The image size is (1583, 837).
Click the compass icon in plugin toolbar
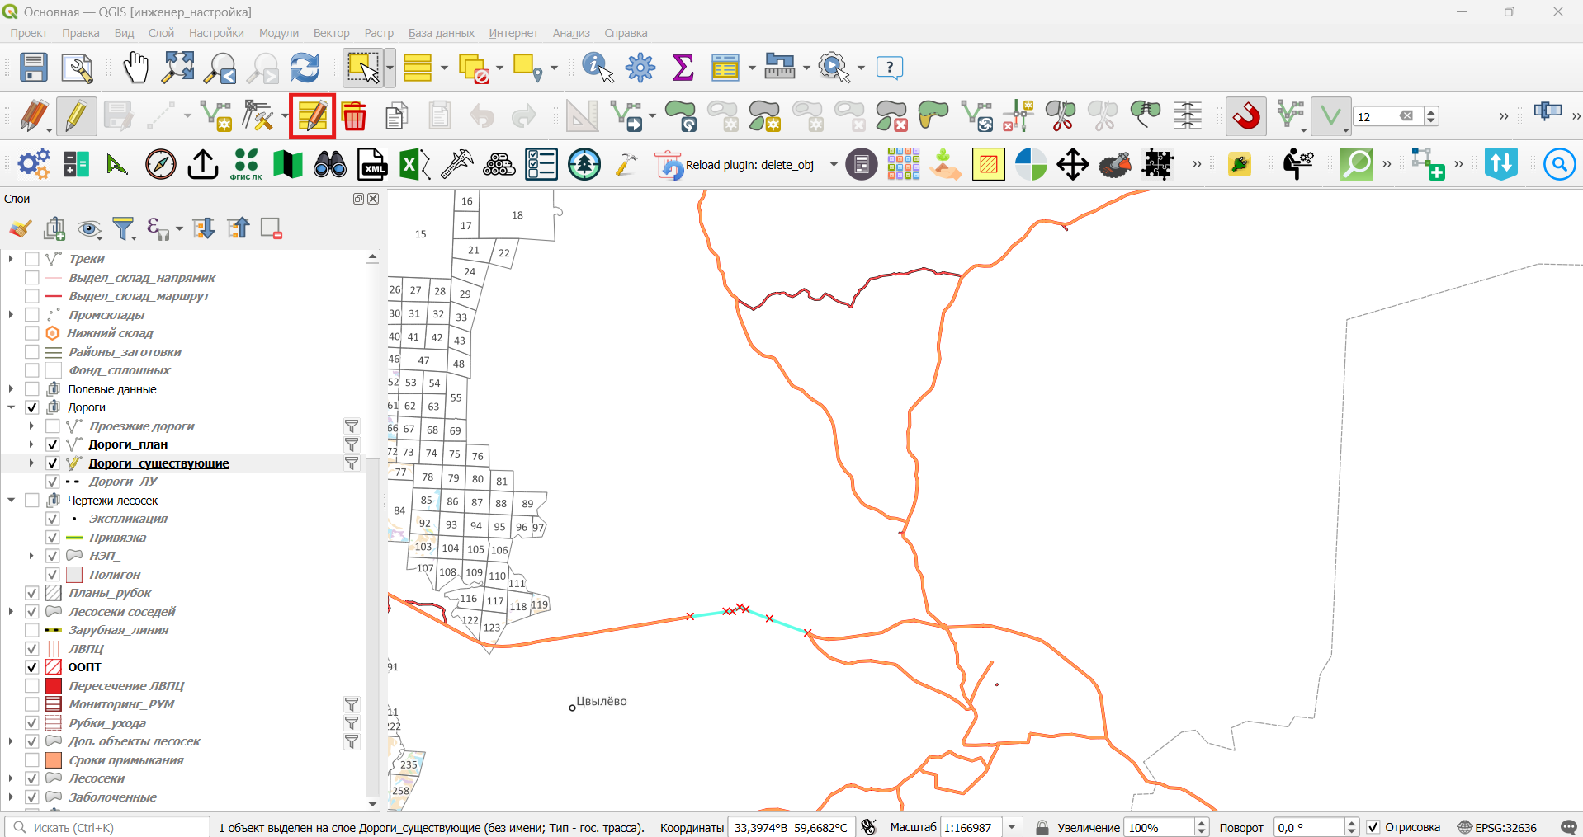[161, 164]
